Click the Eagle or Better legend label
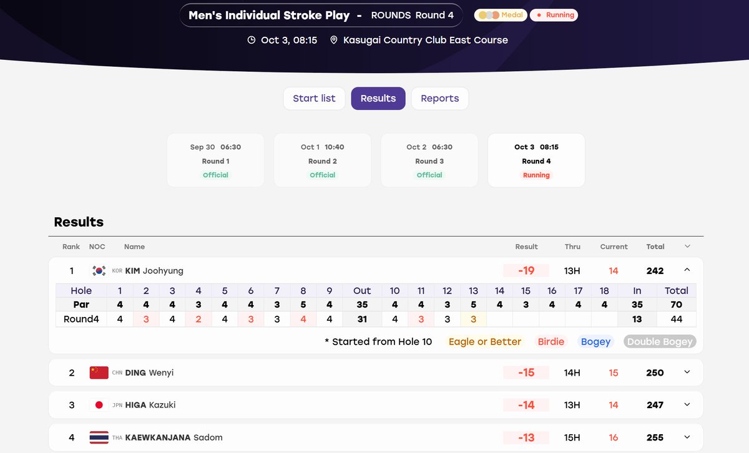 (x=485, y=342)
